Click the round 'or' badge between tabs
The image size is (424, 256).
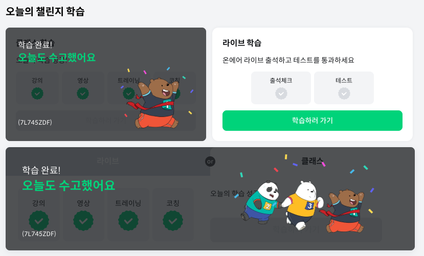[x=210, y=161]
